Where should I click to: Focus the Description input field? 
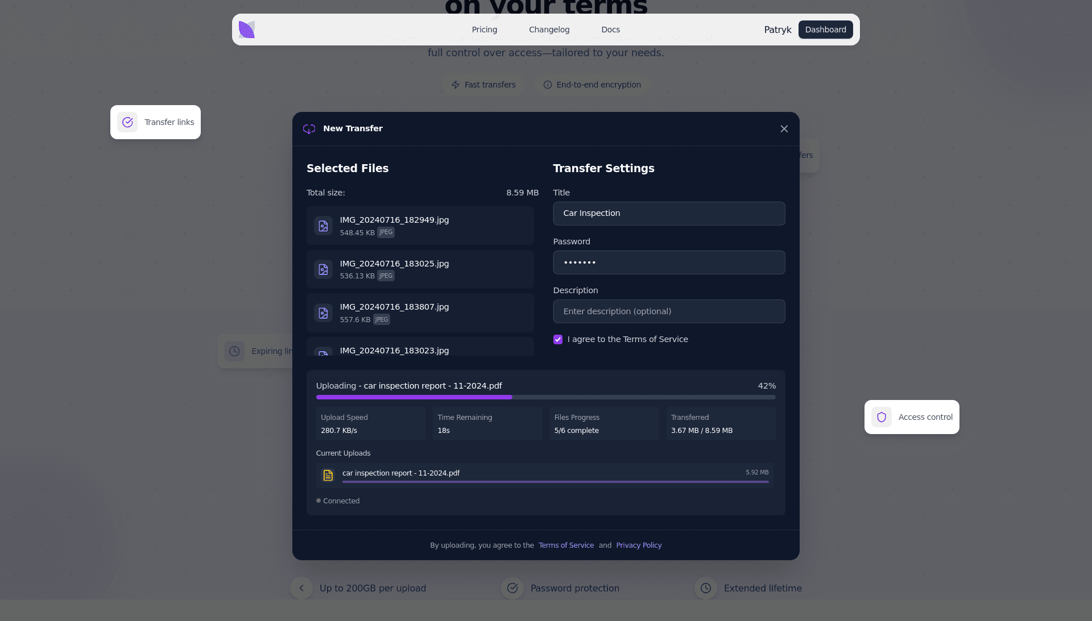[669, 311]
